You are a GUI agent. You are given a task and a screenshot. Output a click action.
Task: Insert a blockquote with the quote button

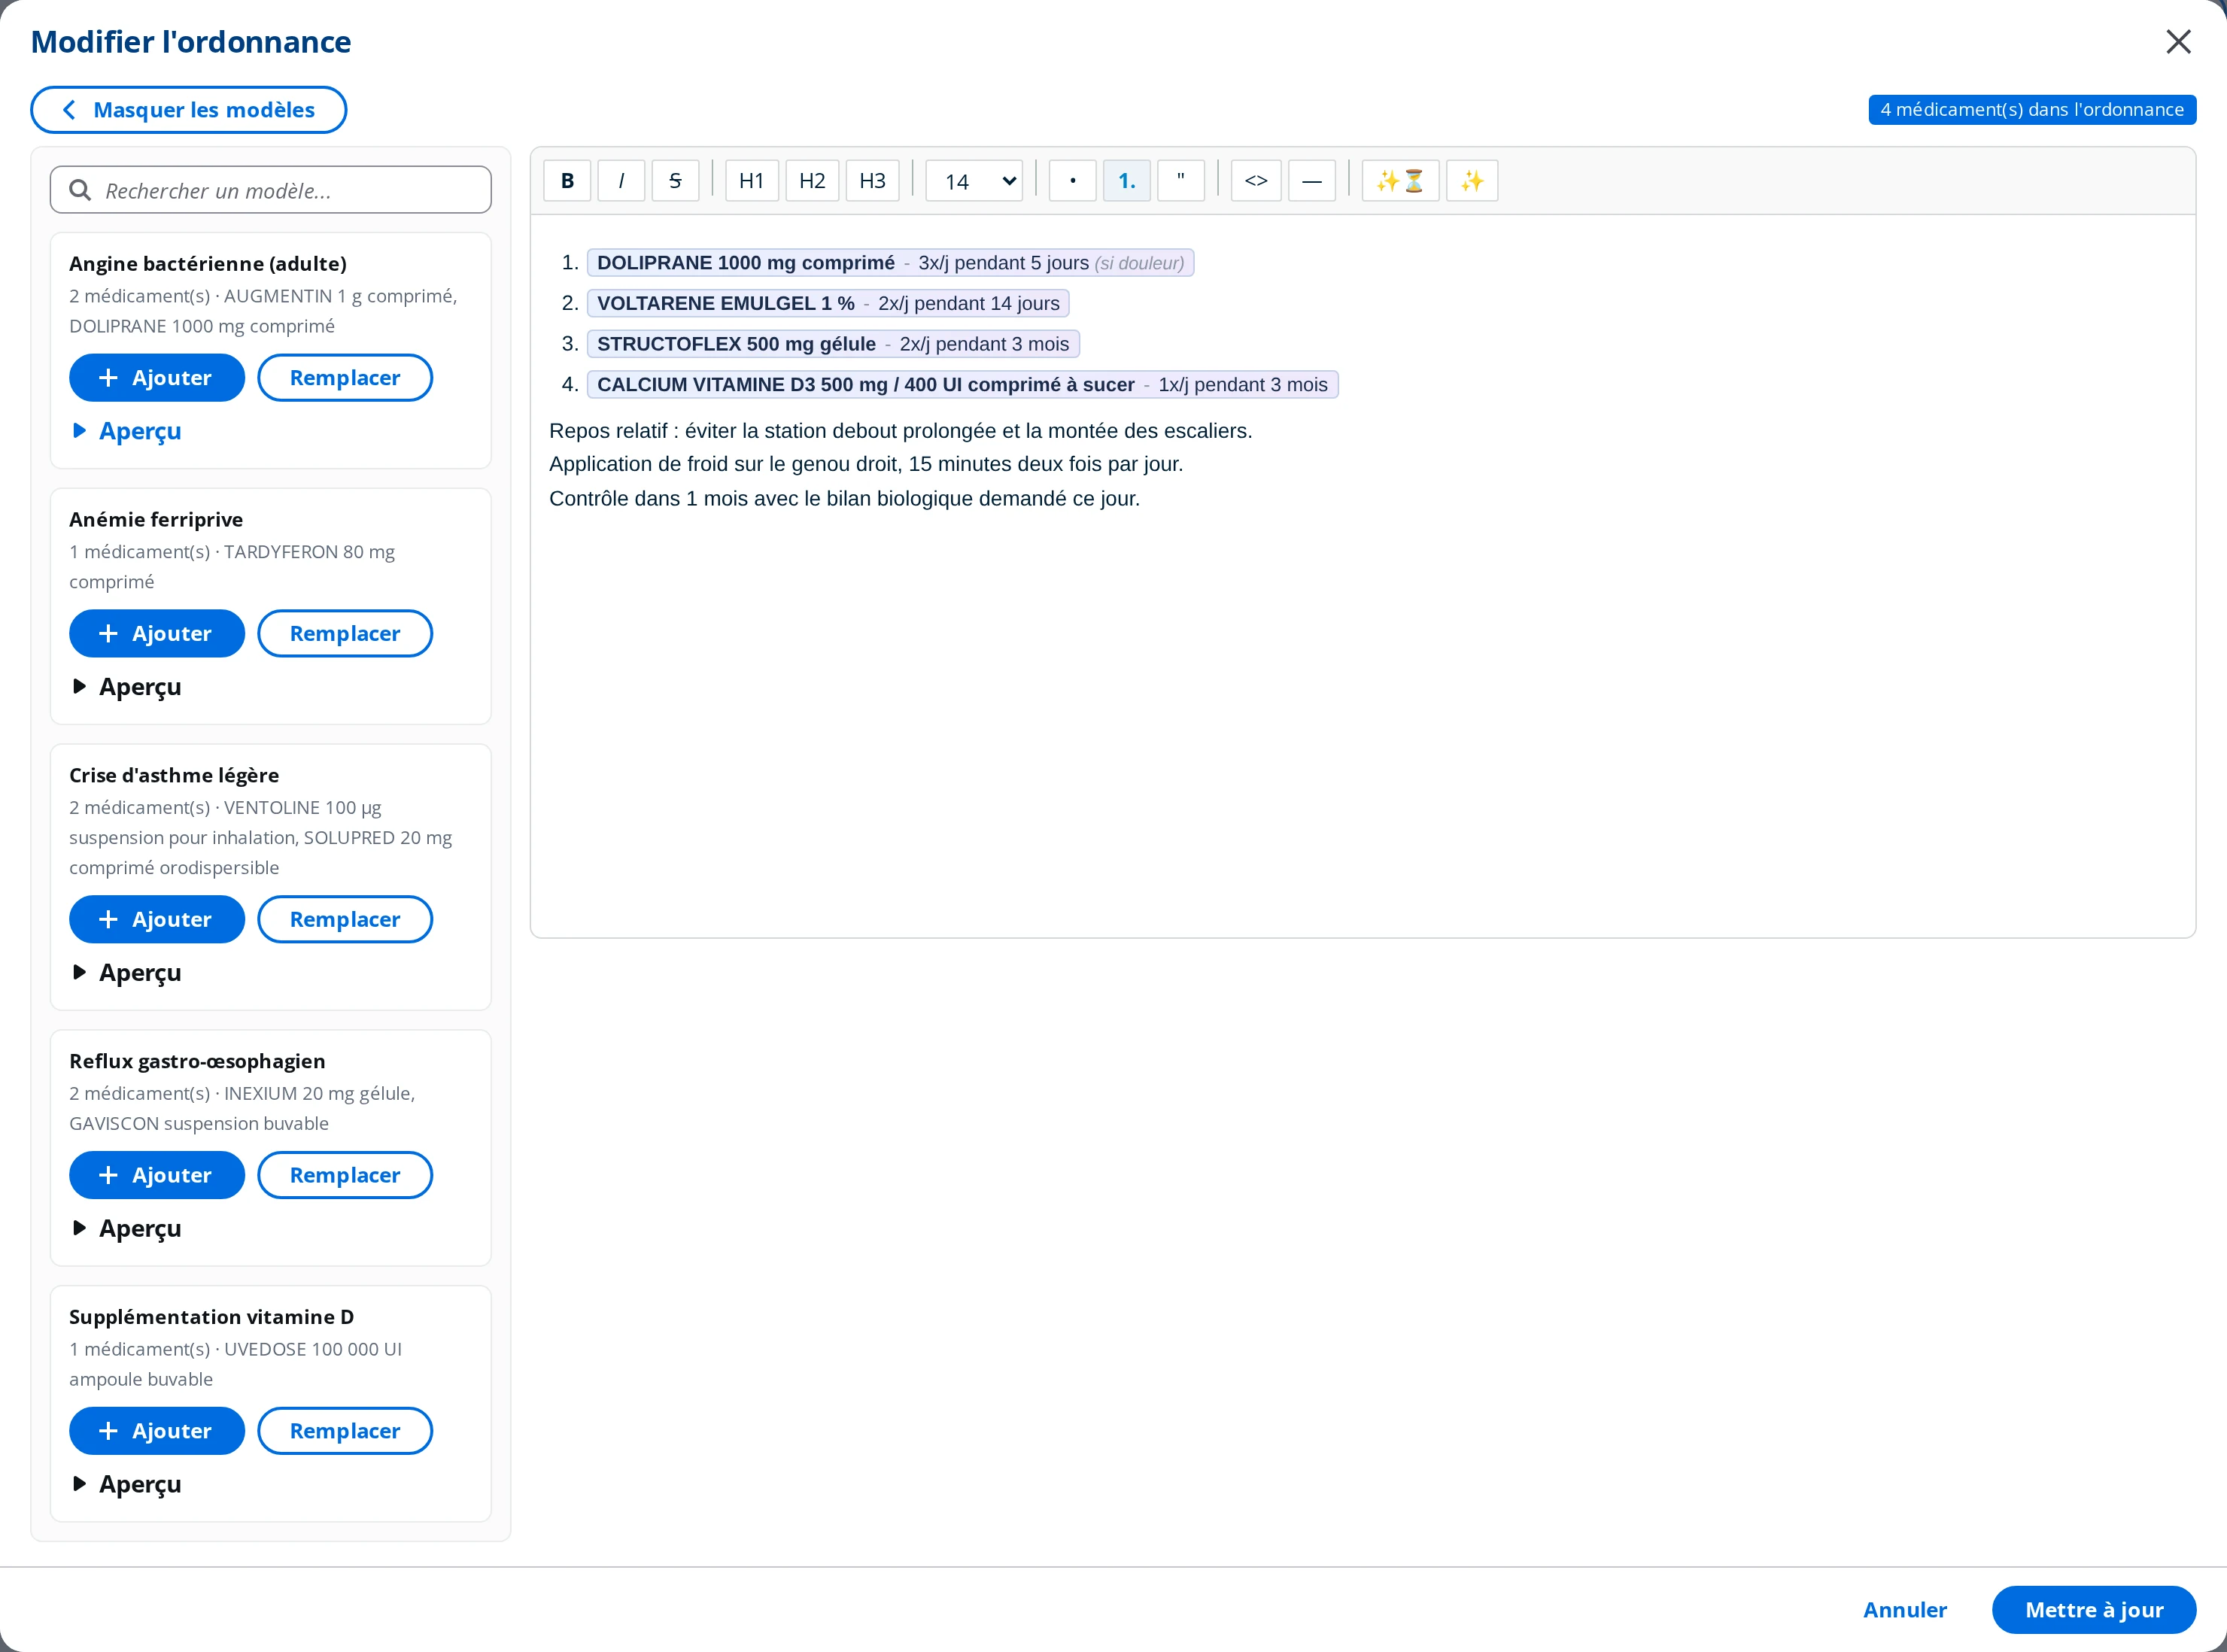(1181, 181)
